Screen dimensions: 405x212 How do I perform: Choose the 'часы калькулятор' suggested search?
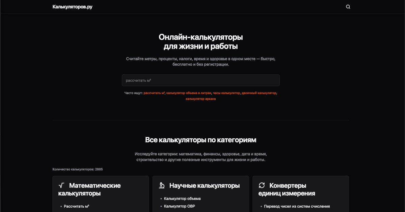click(226, 93)
